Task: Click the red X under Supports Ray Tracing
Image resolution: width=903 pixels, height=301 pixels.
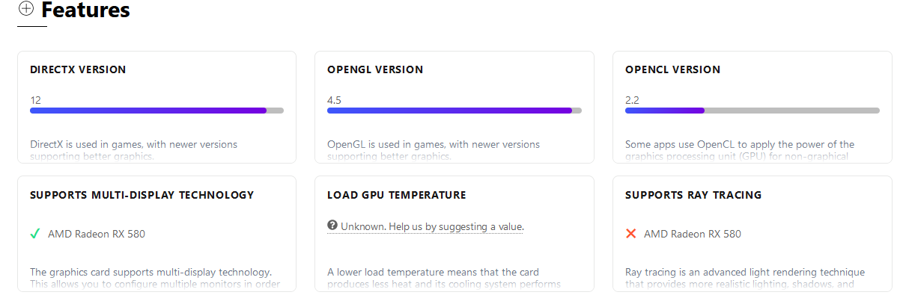Action: pos(630,234)
